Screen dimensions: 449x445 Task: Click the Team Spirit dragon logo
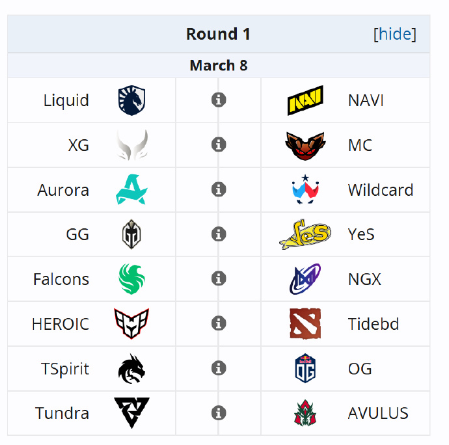(131, 368)
